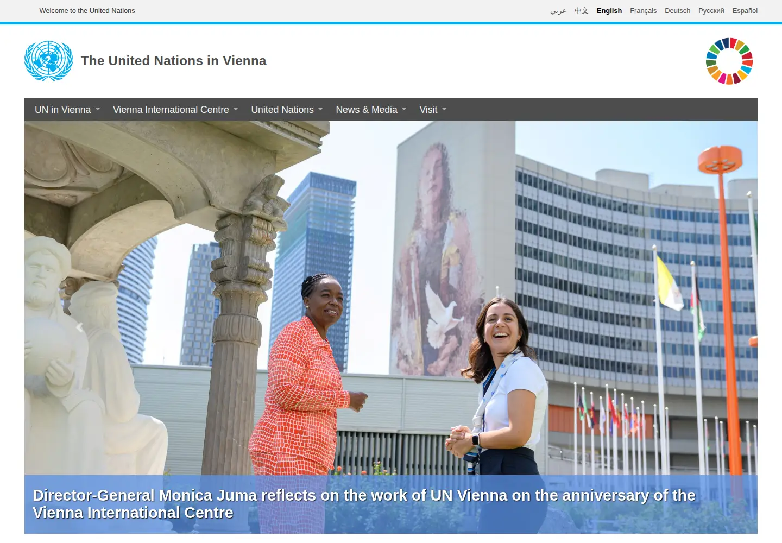Switch language to Deutsch
Viewport: 782px width, 543px height.
tap(678, 11)
